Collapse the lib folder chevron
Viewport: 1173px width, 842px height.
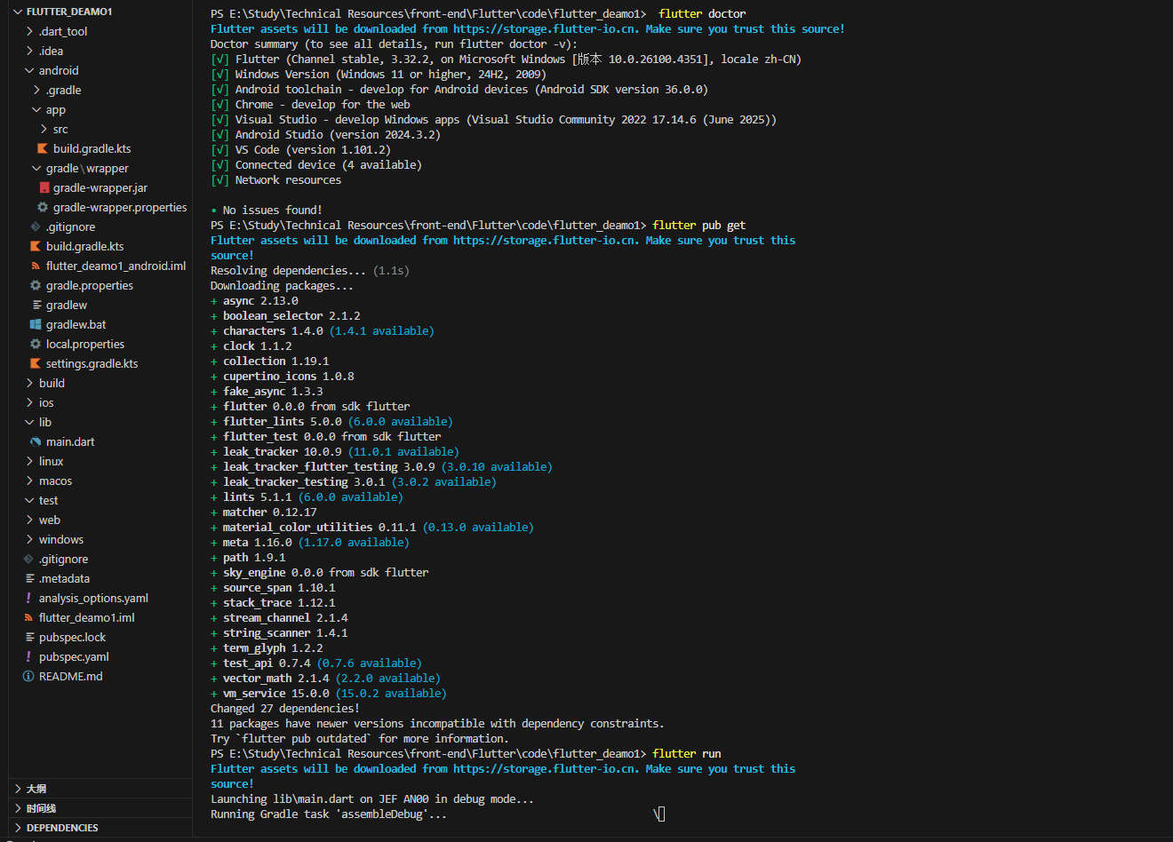point(30,422)
